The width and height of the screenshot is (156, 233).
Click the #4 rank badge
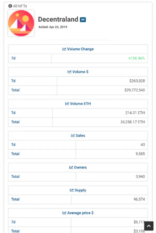pyautogui.click(x=83, y=19)
